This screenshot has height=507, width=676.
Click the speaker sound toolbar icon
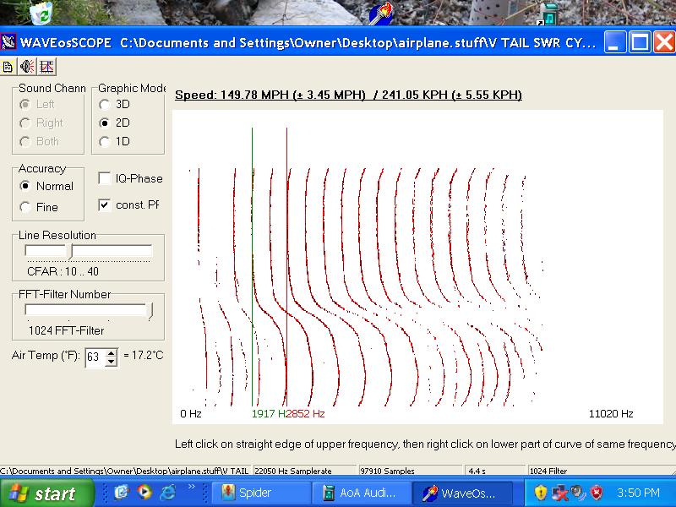(27, 66)
